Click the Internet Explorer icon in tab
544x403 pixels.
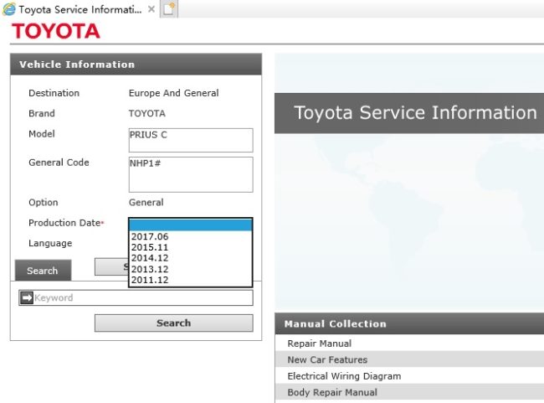point(9,9)
